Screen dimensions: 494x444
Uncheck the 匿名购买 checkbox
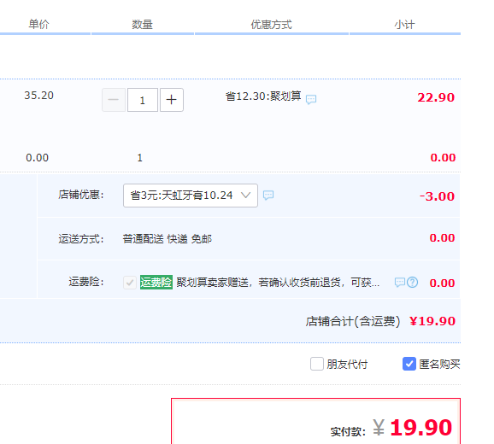click(409, 364)
